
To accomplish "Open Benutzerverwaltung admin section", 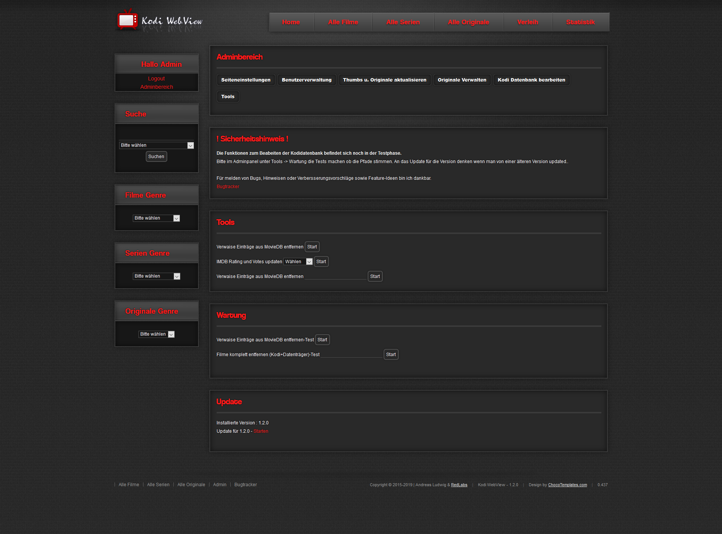I will coord(307,80).
